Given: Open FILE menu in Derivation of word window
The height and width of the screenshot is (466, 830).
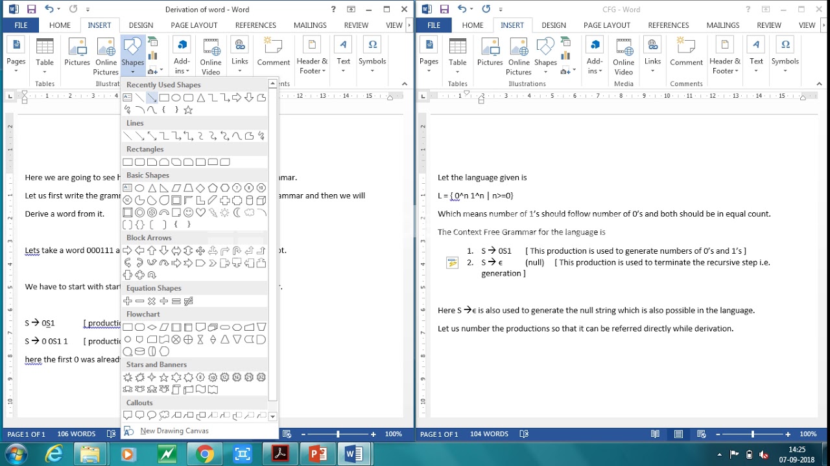Looking at the screenshot, I should click(x=21, y=25).
